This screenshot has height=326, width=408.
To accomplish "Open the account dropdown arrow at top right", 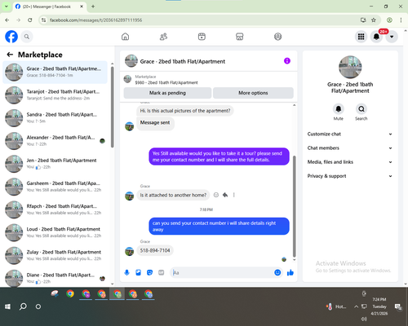I will click(392, 37).
